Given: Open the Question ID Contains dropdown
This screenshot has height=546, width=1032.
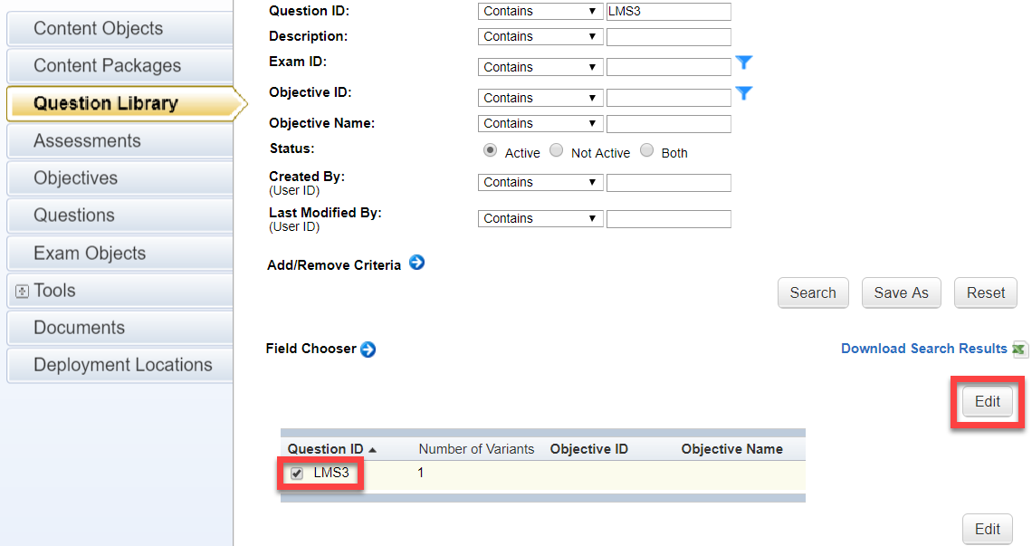Looking at the screenshot, I should [540, 11].
